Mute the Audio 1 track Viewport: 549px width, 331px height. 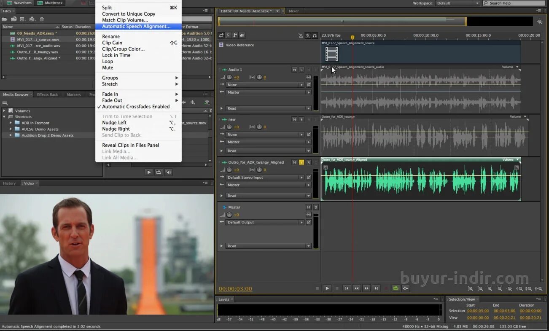pos(294,70)
